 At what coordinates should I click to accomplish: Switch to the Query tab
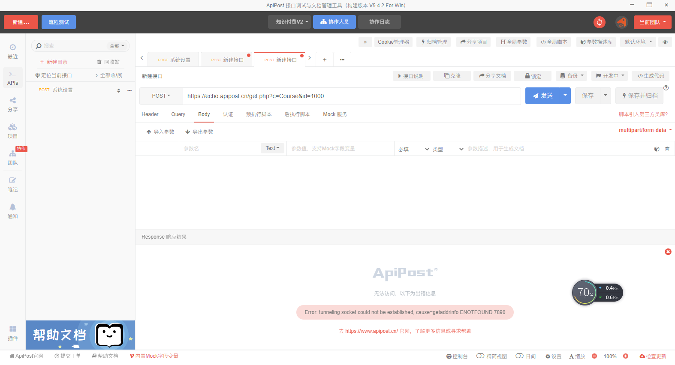click(178, 114)
